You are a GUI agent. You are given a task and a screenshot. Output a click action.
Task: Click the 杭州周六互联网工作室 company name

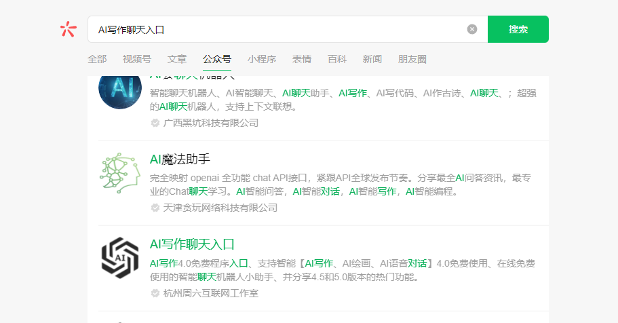click(x=210, y=293)
